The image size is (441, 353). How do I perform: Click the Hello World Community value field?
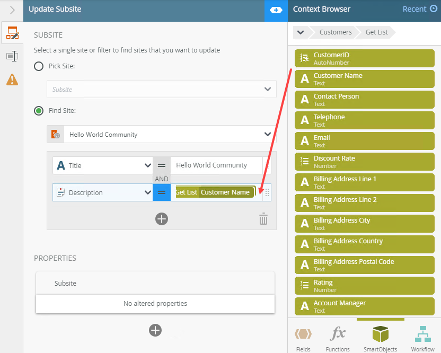click(x=216, y=165)
